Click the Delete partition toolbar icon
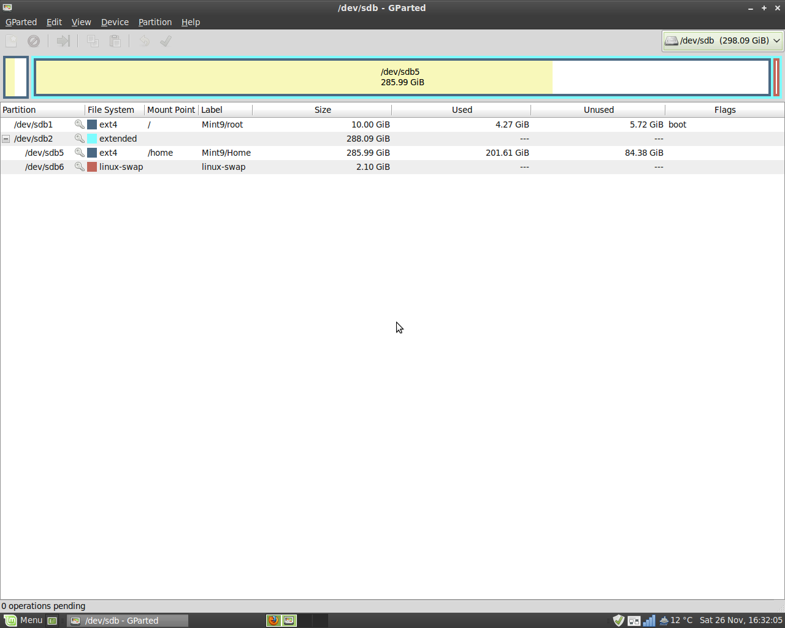Viewport: 785px width, 628px height. tap(34, 41)
